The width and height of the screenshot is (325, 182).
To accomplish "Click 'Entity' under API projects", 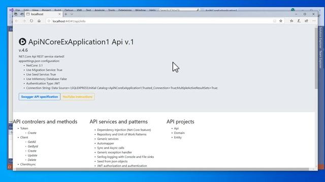I will [x=178, y=137].
